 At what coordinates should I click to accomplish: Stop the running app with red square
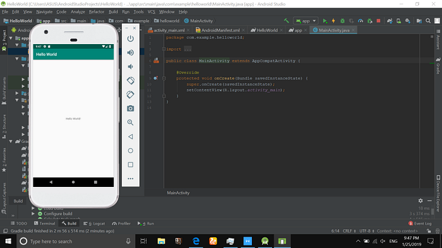click(x=379, y=21)
